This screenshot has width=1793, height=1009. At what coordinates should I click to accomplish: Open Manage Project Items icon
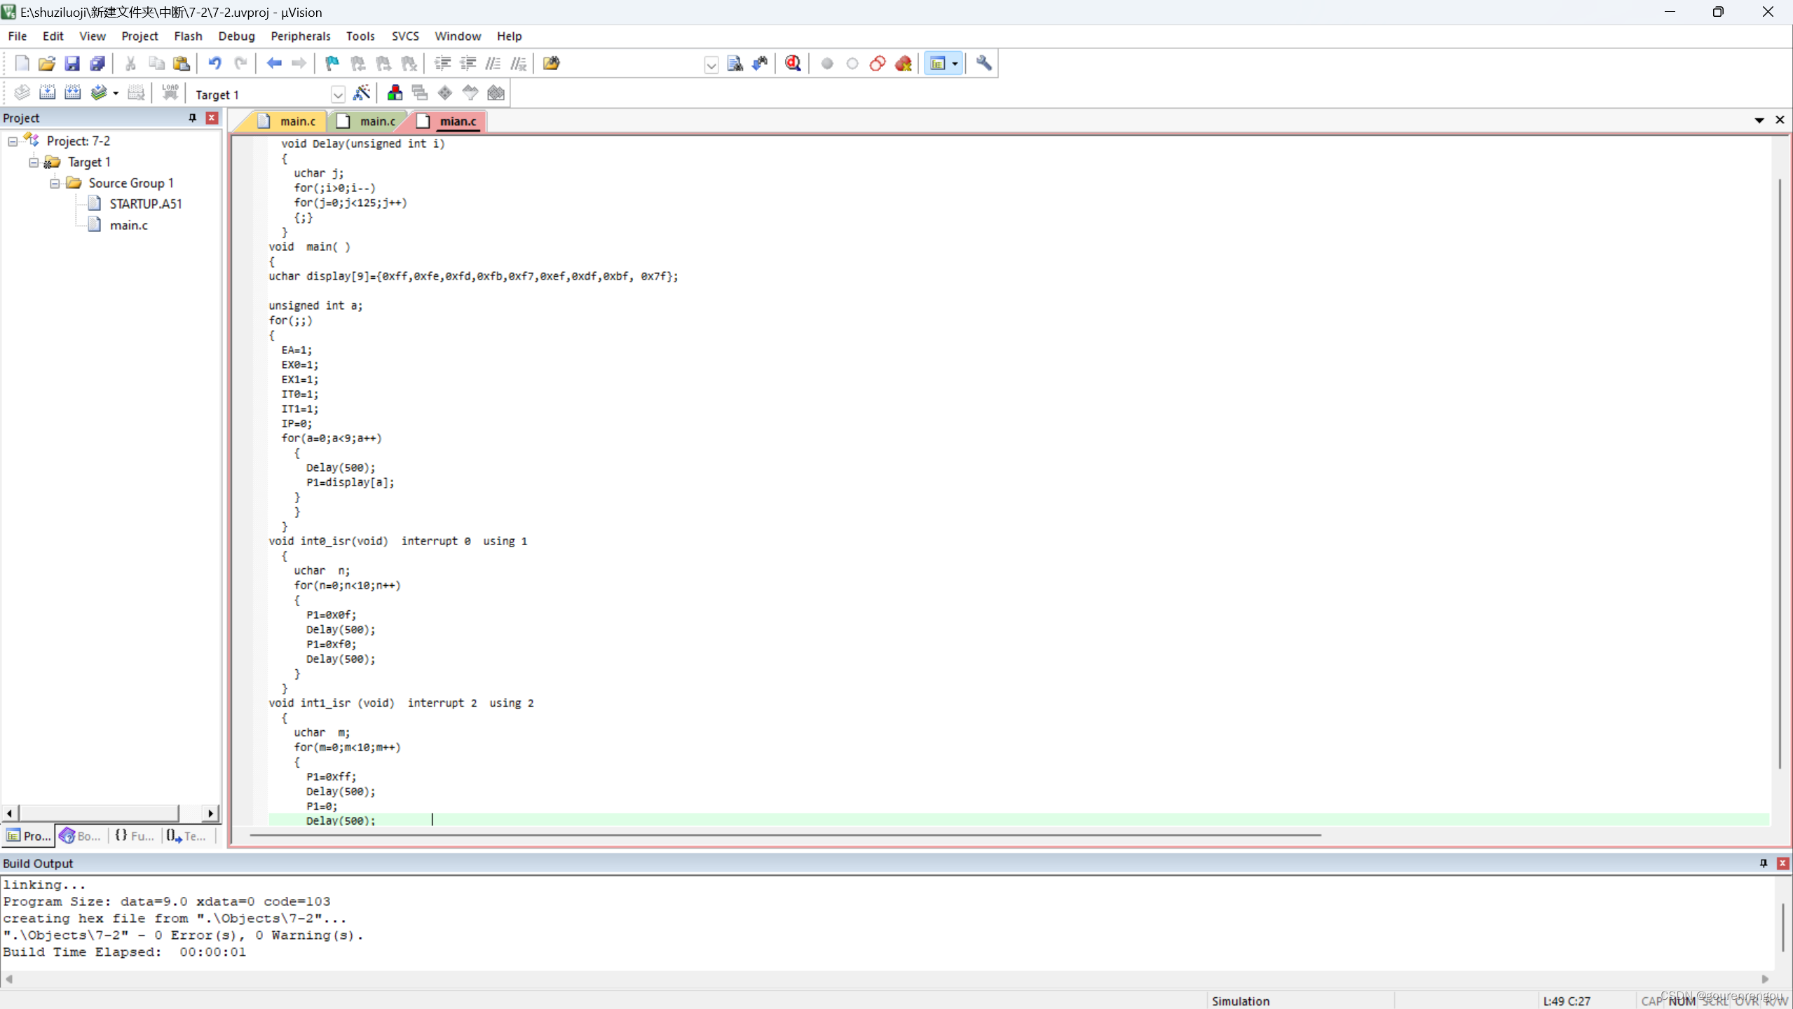click(x=395, y=93)
